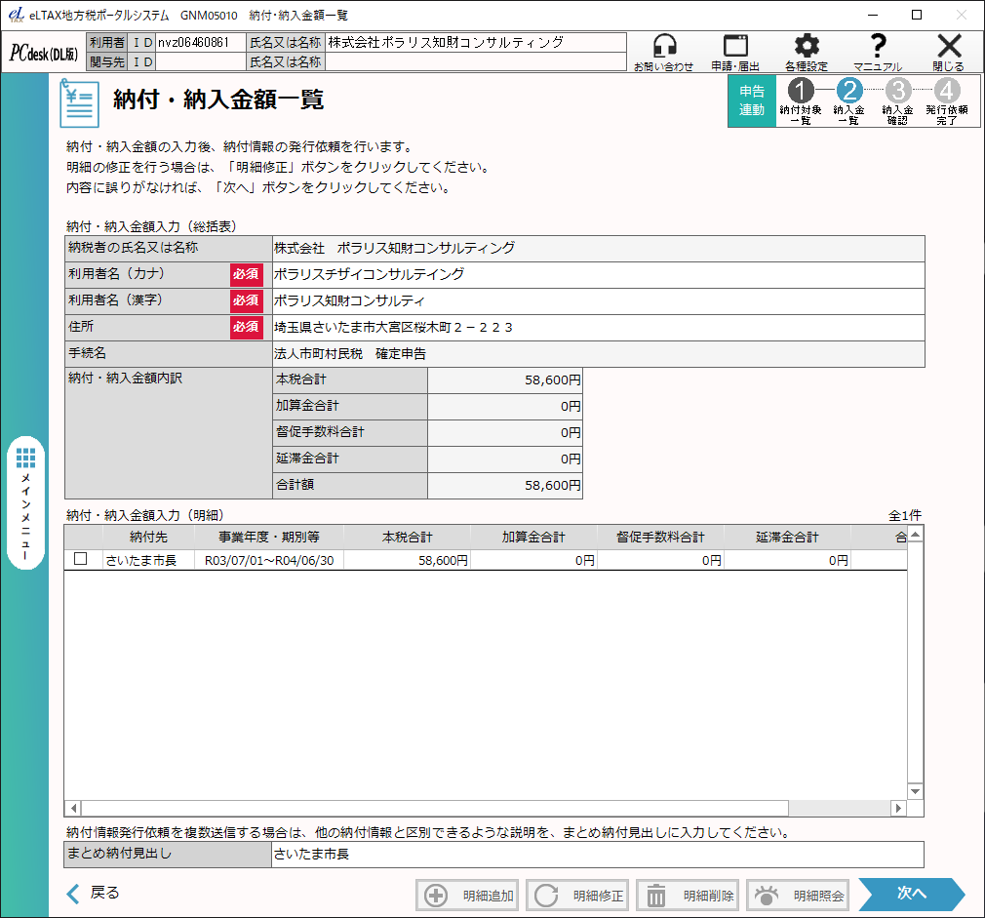This screenshot has height=918, width=985.
Task: Open 各種設定 gear icon
Action: pos(806,52)
